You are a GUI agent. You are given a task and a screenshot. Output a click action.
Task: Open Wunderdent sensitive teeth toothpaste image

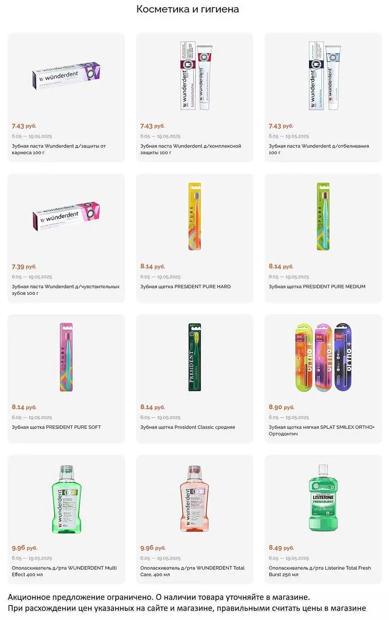66,216
